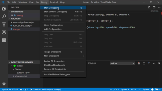The image size is (162, 91).
Task: Open the editor More Actions ellipsis
Action: [x=159, y=7]
